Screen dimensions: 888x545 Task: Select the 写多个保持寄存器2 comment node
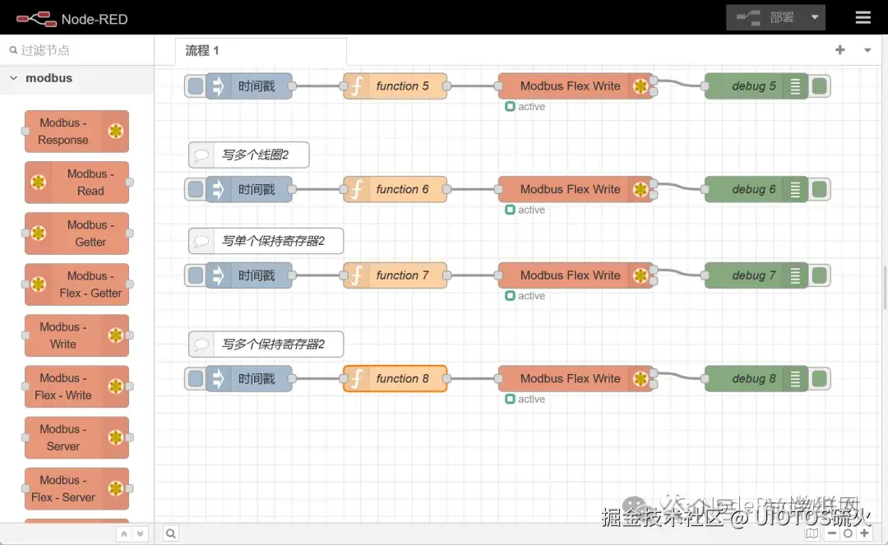pos(266,344)
